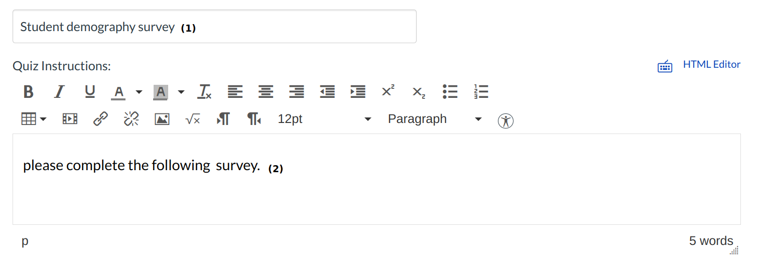
Task: Apply superscript formatting
Action: click(x=388, y=92)
